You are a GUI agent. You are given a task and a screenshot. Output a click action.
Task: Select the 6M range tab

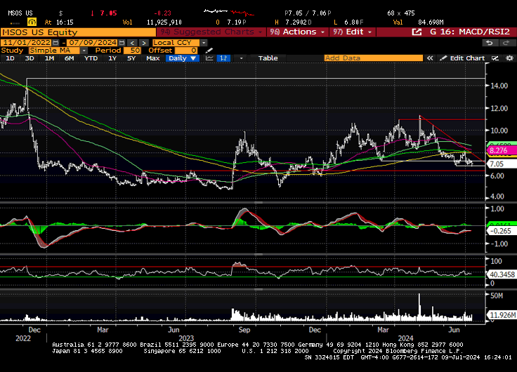(x=70, y=58)
